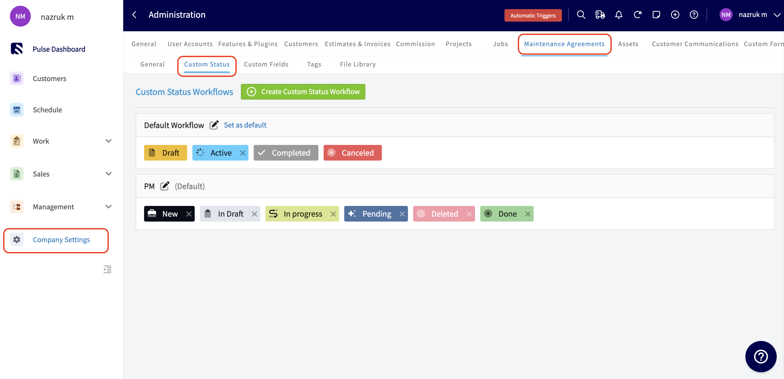
Task: Select the Custom Status sub-tab
Action: tap(207, 64)
